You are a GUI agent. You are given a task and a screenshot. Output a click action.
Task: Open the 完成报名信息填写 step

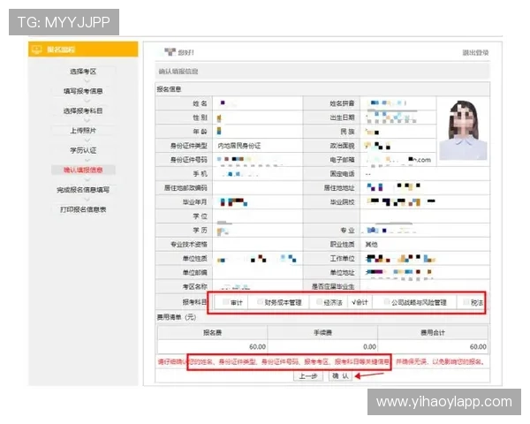(83, 190)
